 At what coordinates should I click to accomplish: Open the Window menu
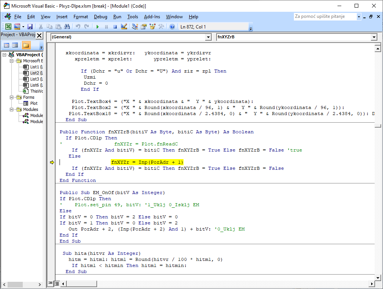(174, 17)
